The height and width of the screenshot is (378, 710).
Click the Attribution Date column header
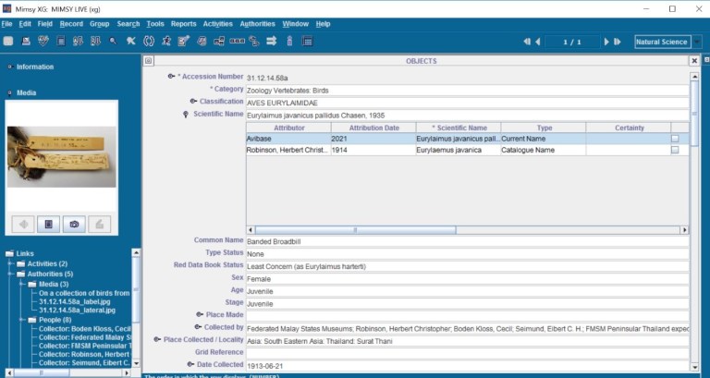tap(373, 128)
